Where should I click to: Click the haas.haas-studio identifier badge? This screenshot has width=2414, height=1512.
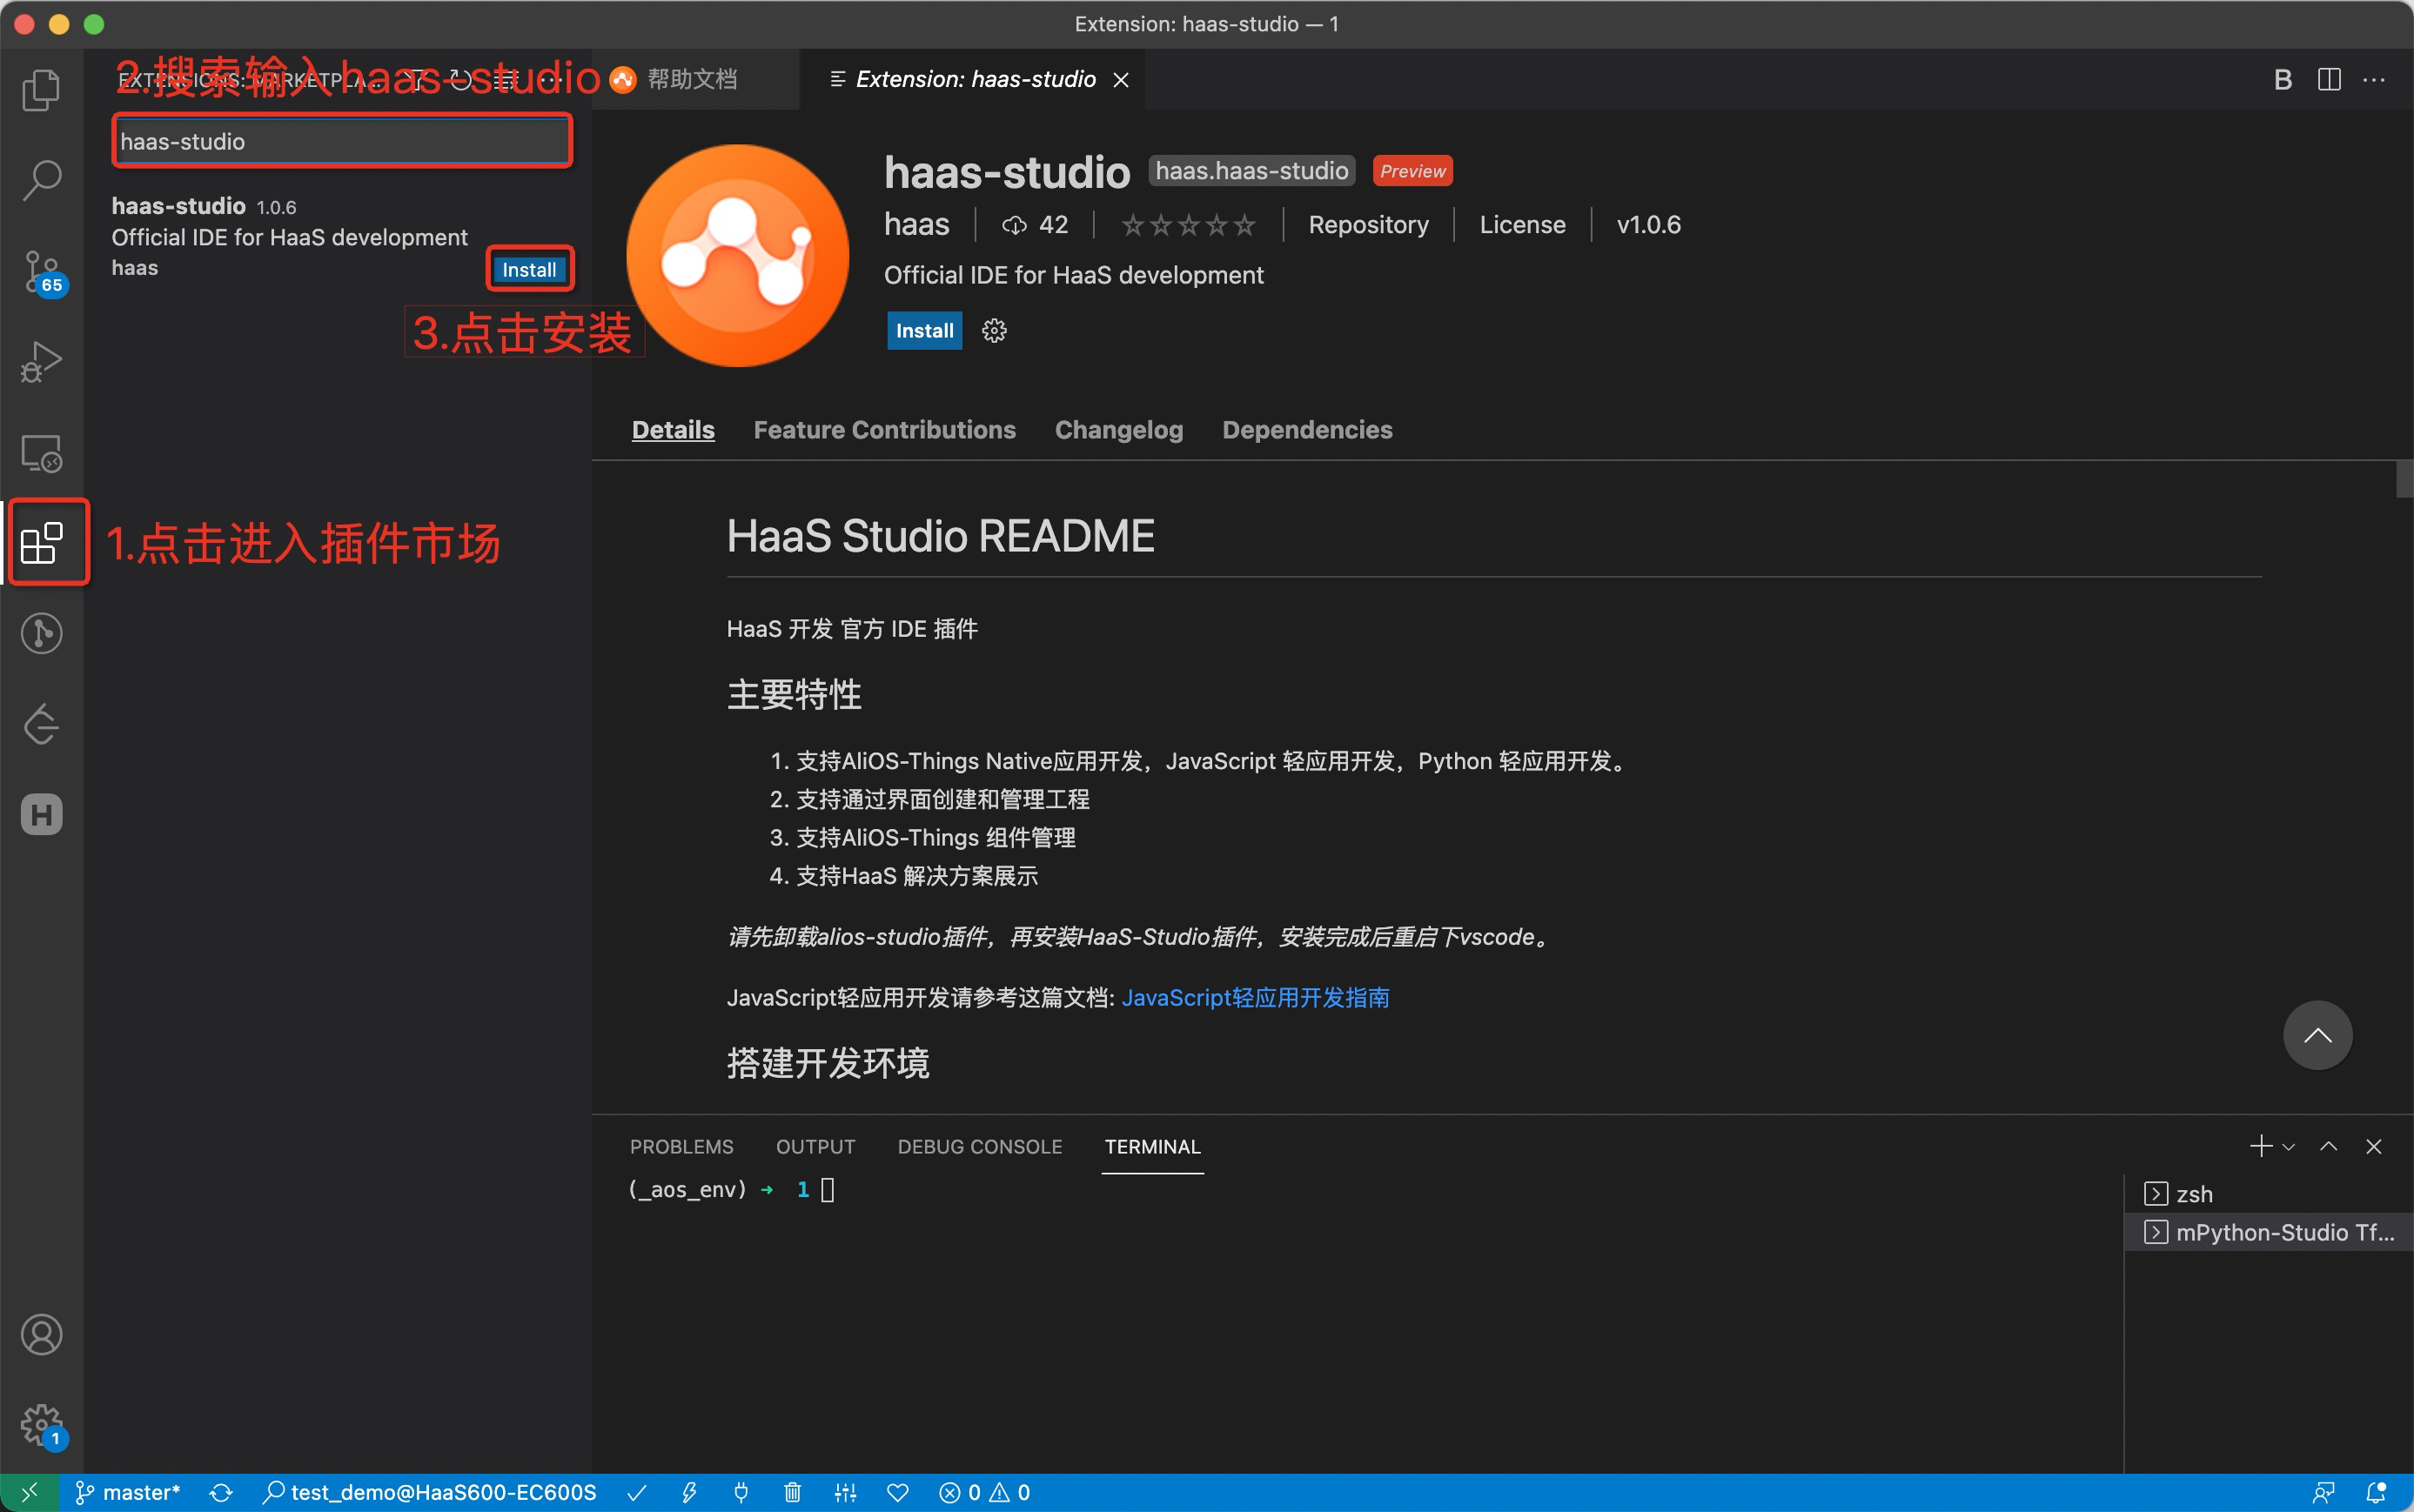(x=1251, y=171)
